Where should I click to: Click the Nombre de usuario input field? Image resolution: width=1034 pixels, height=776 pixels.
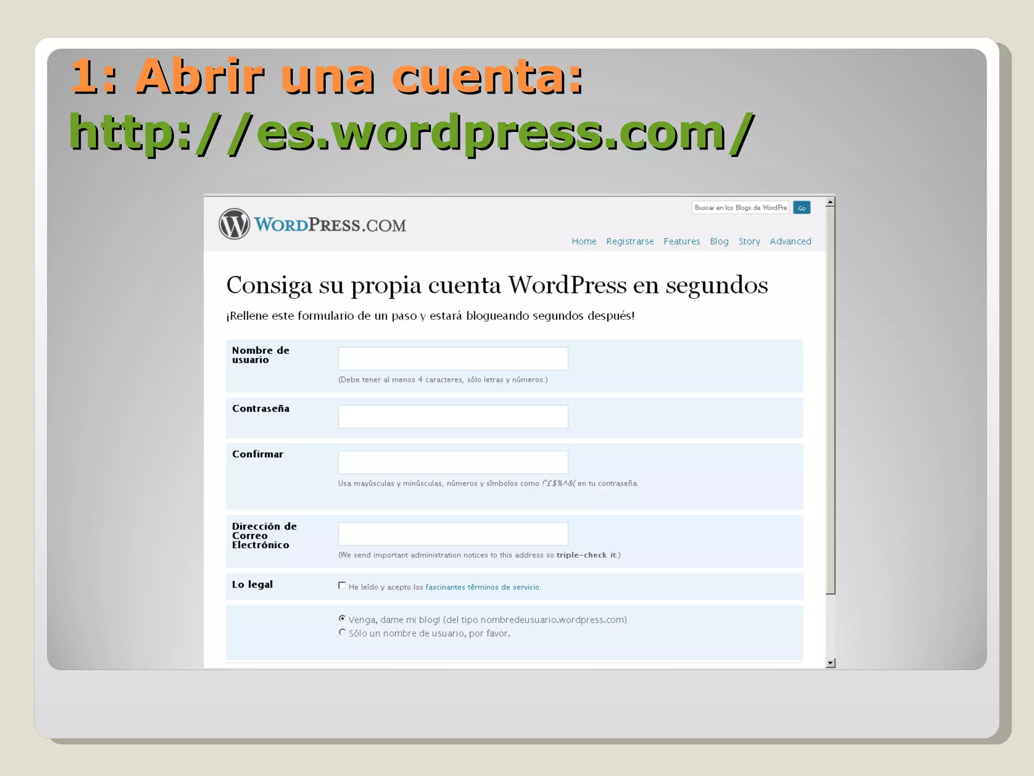(453, 359)
